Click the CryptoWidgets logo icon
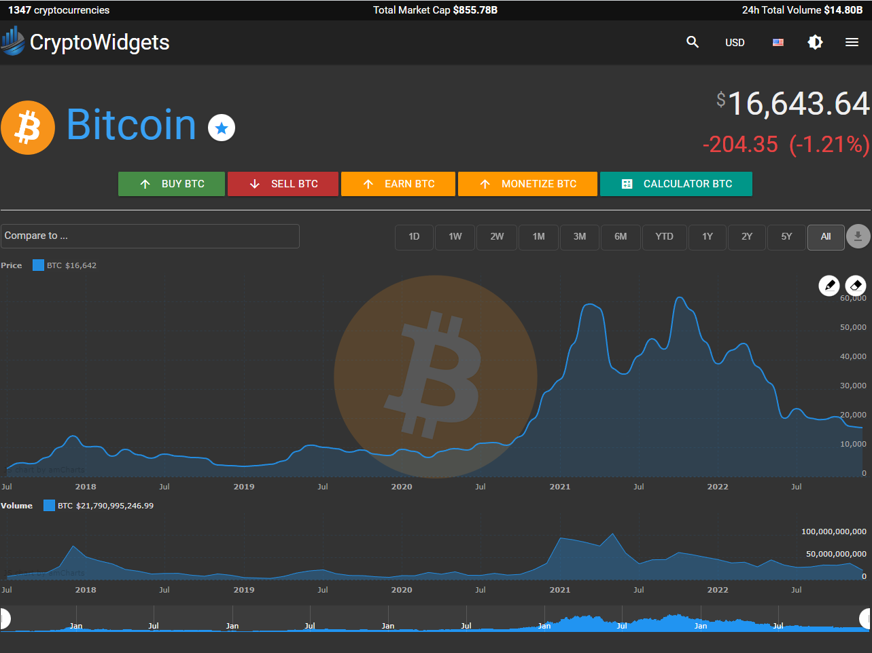The width and height of the screenshot is (872, 653). (13, 41)
